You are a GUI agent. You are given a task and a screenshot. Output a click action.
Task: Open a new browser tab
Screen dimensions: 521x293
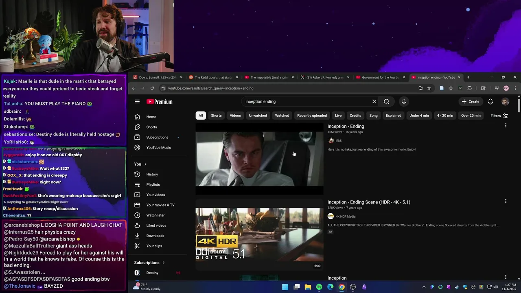tap(468, 77)
